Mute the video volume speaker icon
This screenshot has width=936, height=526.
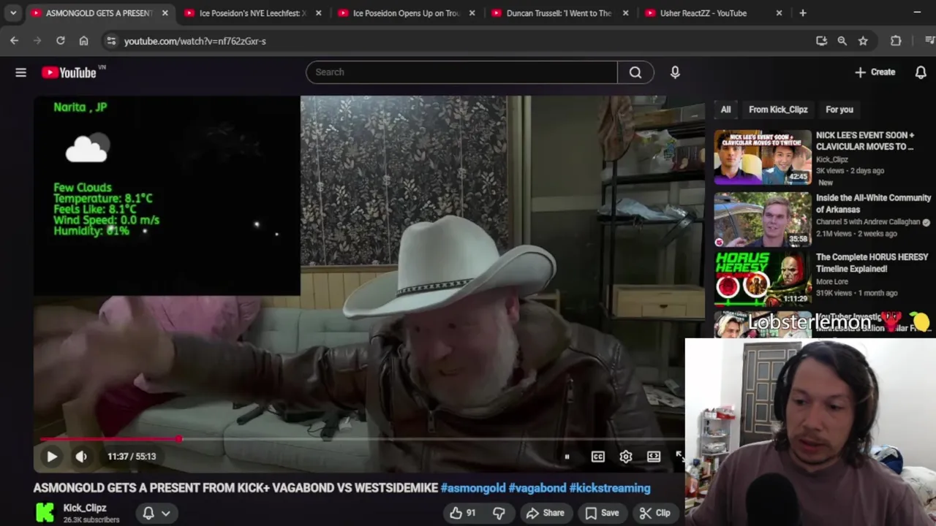81,457
